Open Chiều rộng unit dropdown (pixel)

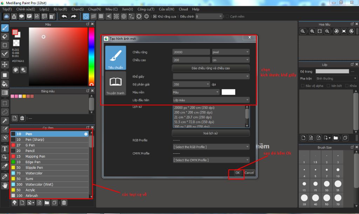coord(231,52)
